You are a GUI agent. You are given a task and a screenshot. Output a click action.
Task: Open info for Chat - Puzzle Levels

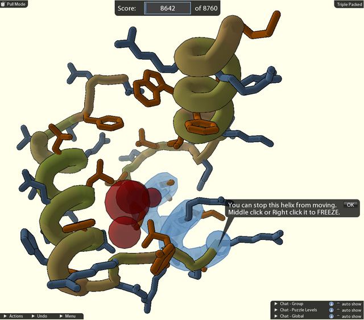pos(332,310)
